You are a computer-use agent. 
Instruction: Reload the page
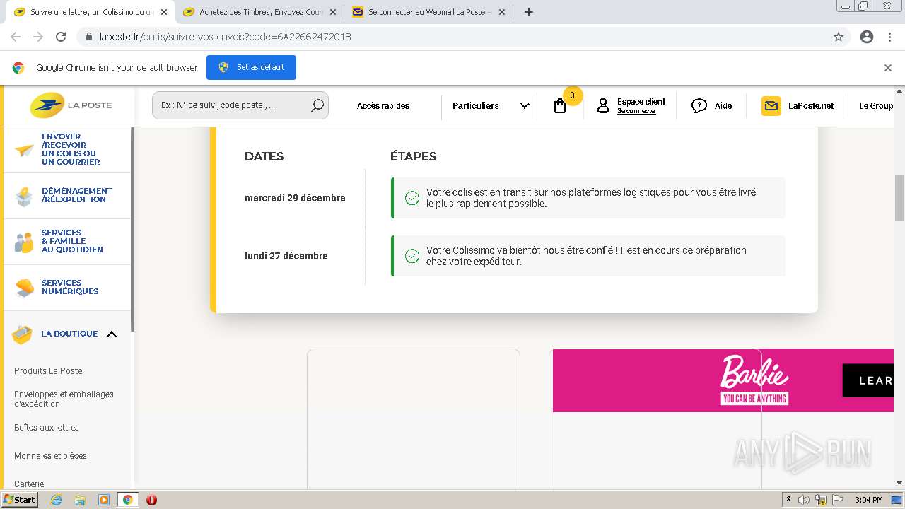coord(61,37)
